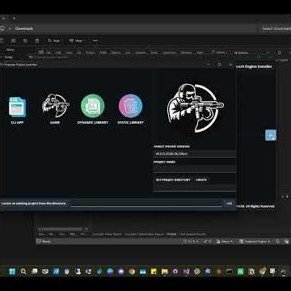This screenshot has width=291, height=291.
Task: Open the Sort menu in File Explorer
Action: (53, 40)
